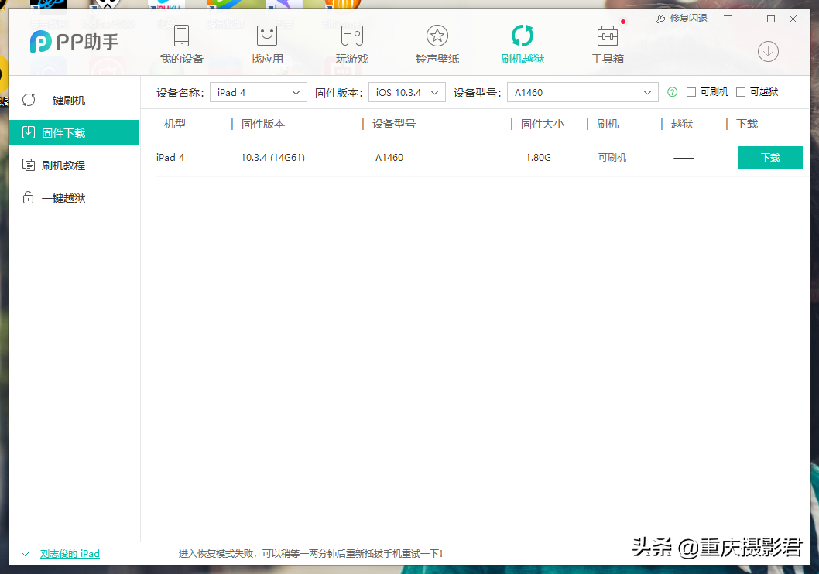Viewport: 819px width, 574px height.
Task: Open 铃声壁纸 ringtone wallpaper tab
Action: [437, 44]
